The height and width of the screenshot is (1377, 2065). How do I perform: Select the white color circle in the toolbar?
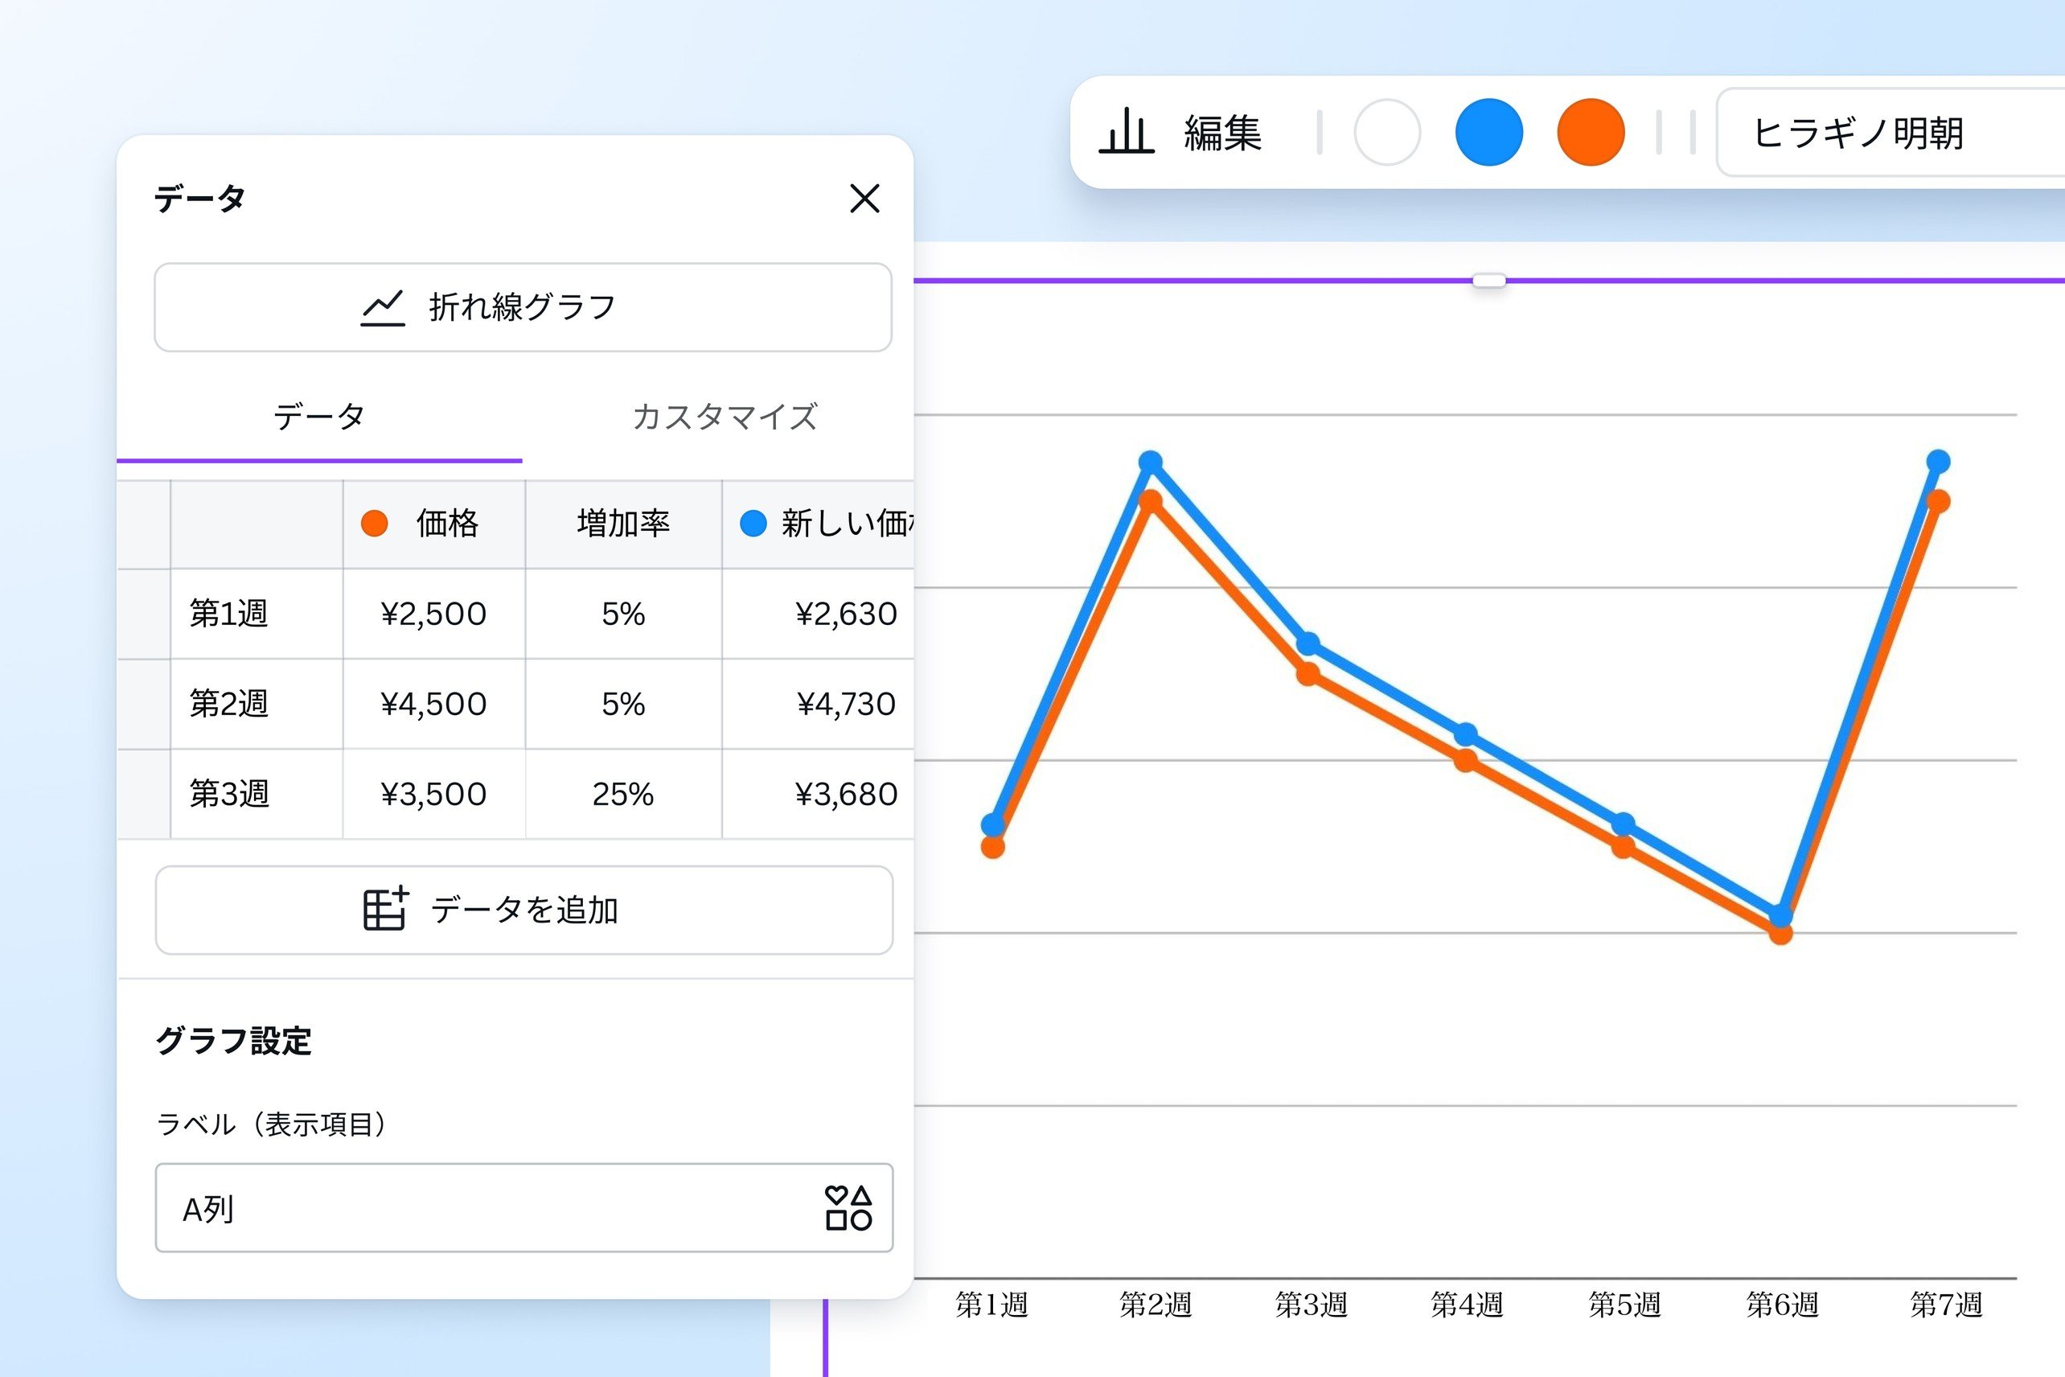pyautogui.click(x=1386, y=131)
